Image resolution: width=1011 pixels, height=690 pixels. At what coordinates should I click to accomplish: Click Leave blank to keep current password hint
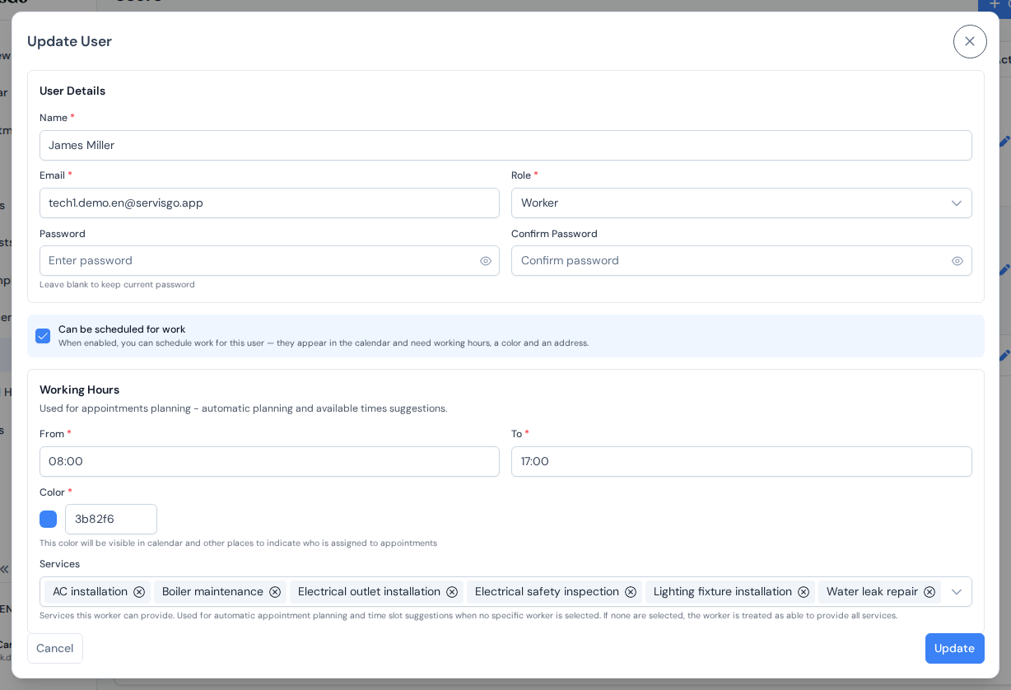click(x=117, y=285)
